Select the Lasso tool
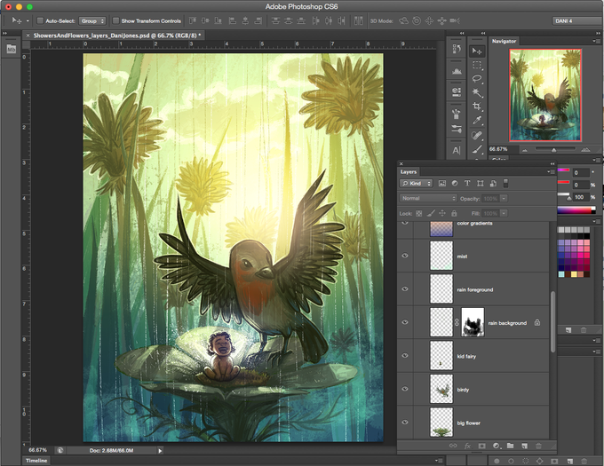The width and height of the screenshot is (604, 466). point(477,79)
